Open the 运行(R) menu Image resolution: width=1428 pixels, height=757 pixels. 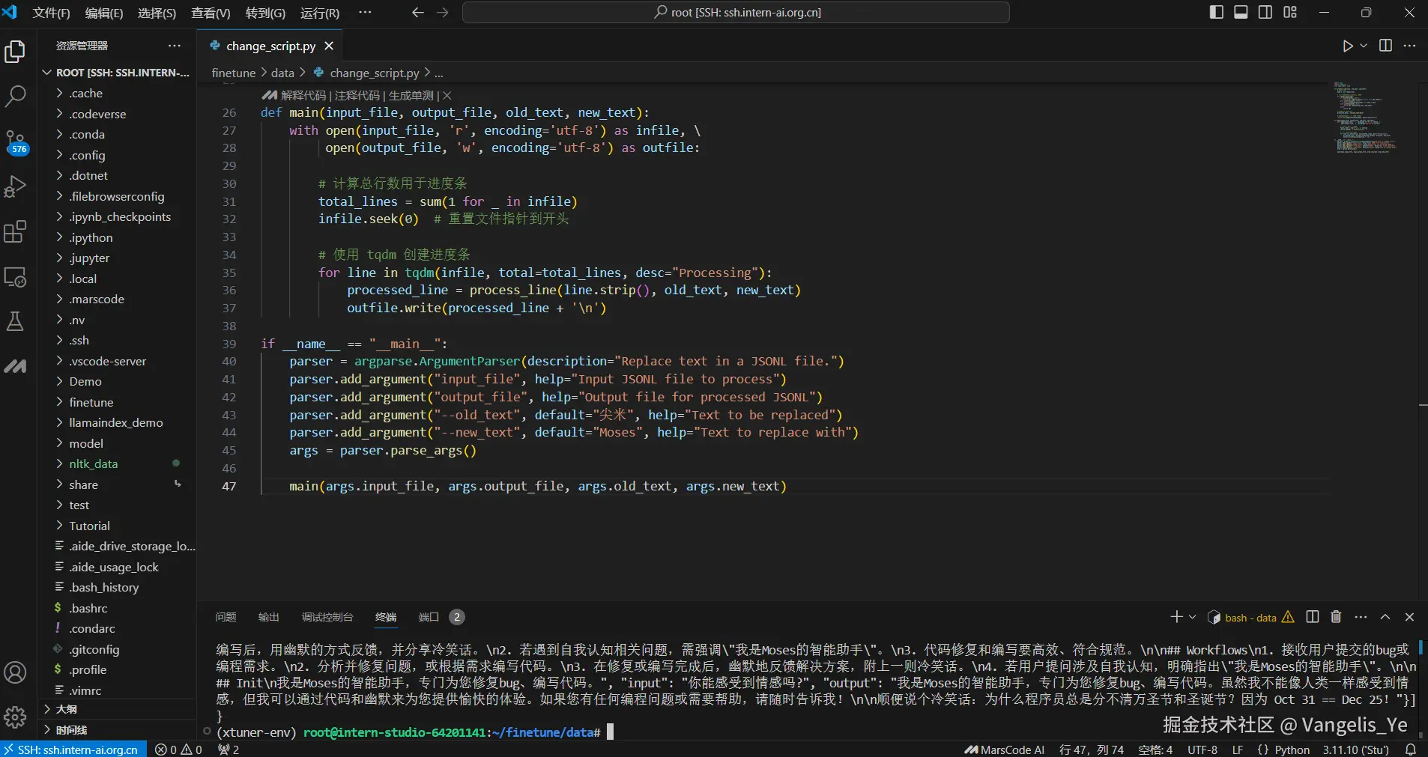coord(319,13)
